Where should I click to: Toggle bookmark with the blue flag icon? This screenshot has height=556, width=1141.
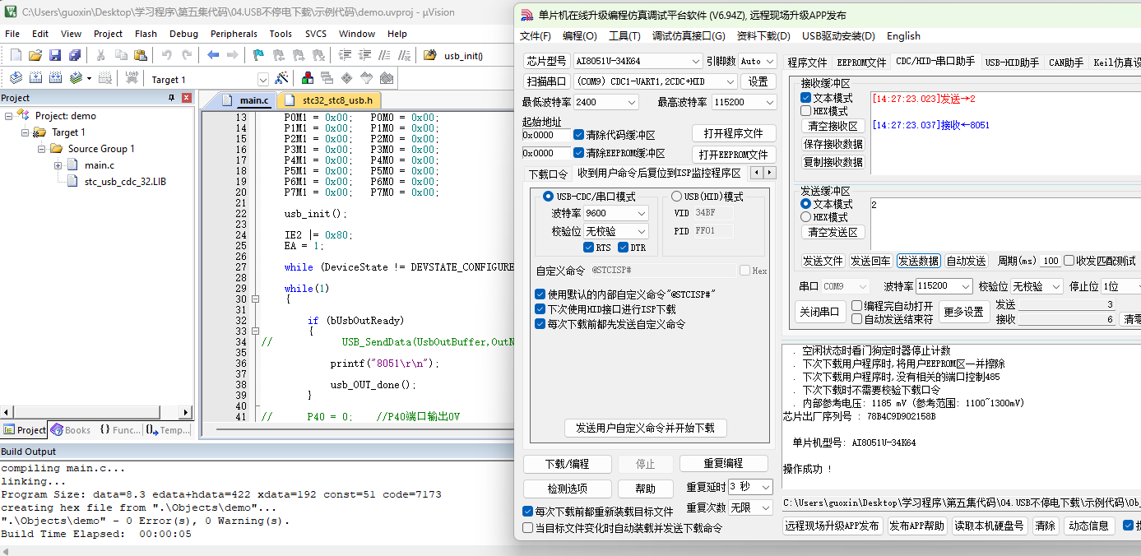point(259,55)
